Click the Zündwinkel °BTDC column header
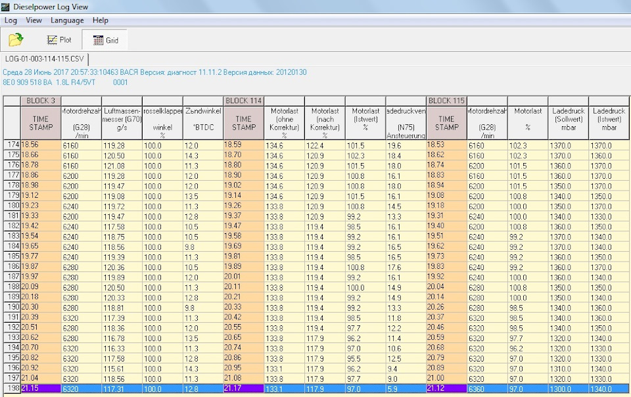The height and width of the screenshot is (397, 631). (x=203, y=122)
